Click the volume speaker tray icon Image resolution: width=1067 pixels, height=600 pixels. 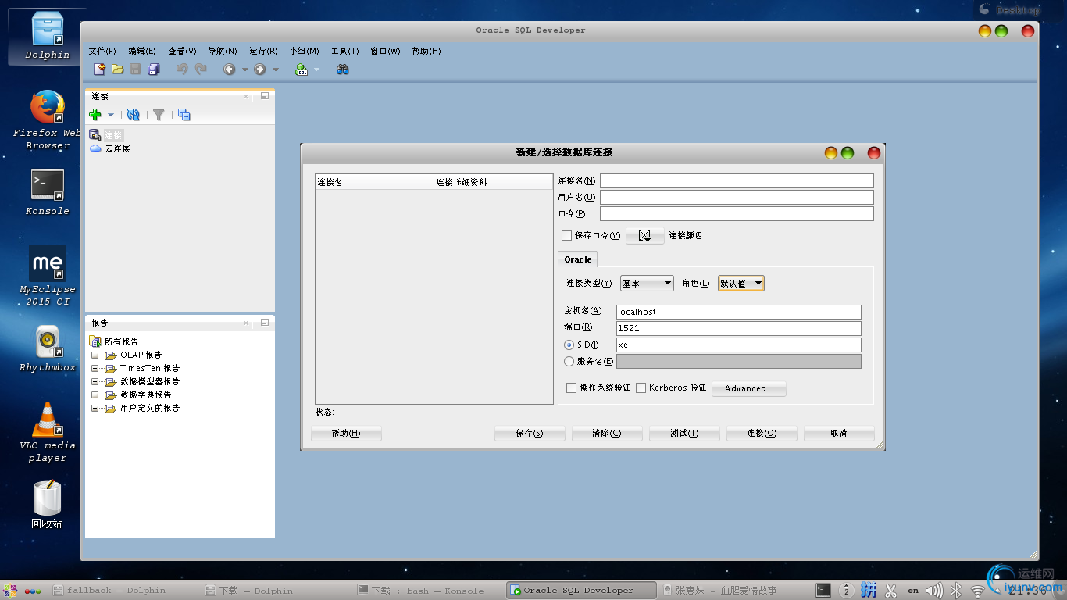pyautogui.click(x=934, y=591)
